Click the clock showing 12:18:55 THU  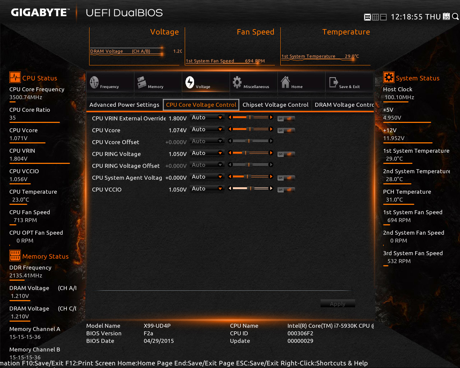pos(416,17)
